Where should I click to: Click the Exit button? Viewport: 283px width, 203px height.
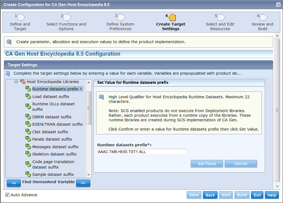(257, 195)
